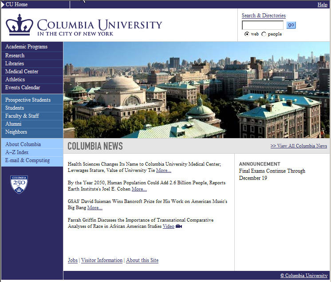This screenshot has width=331, height=282.
Task: Click the ANNOUNCEMENT heading
Action: (260, 164)
